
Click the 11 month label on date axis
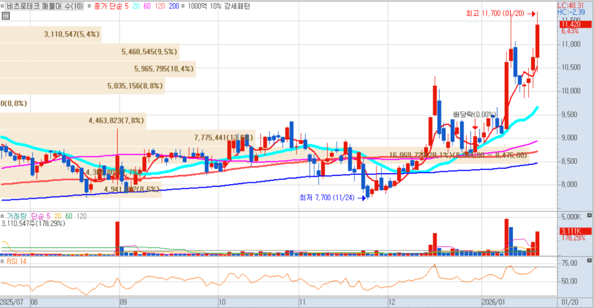(x=303, y=302)
